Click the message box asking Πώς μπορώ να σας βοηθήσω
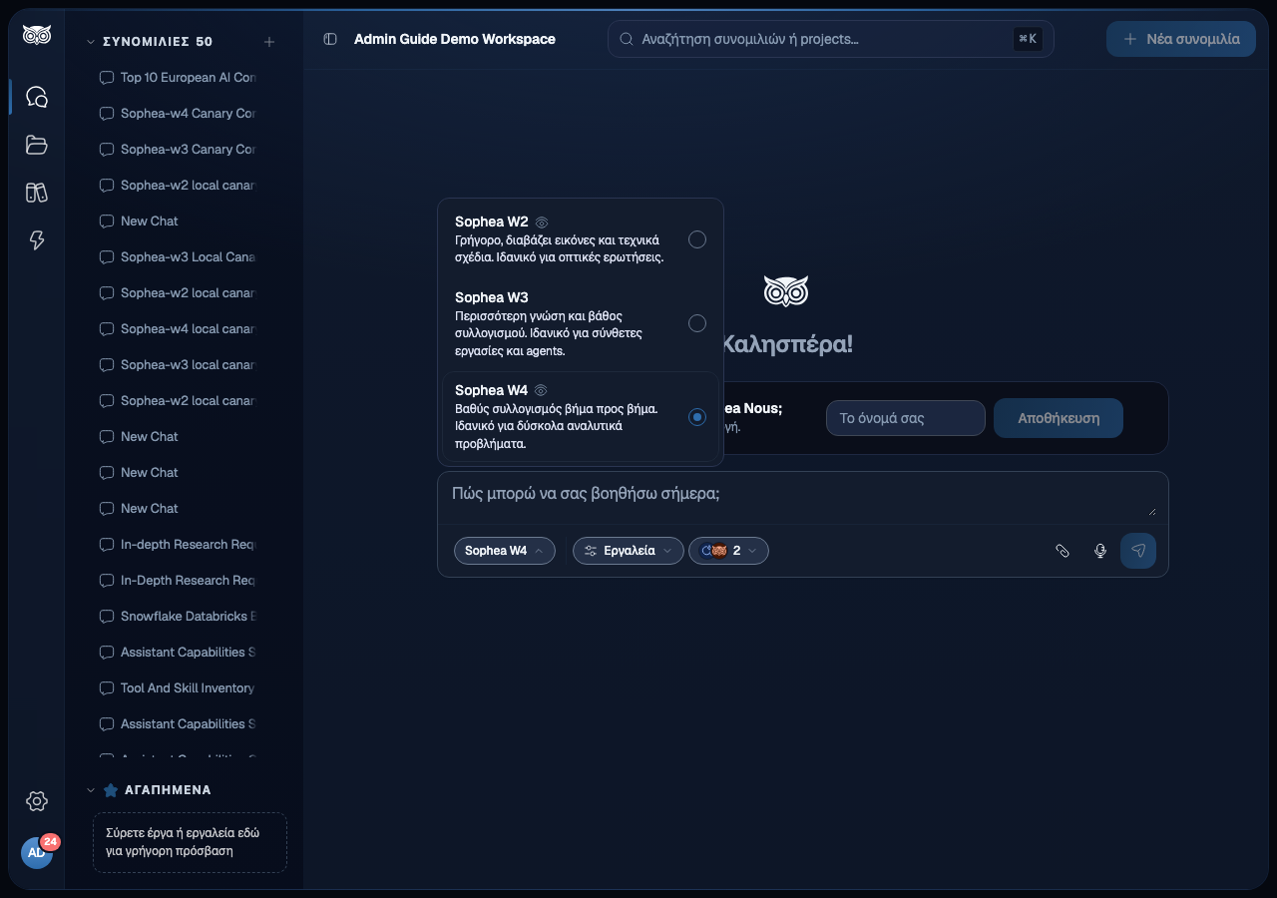Viewport: 1277px width, 898px height. click(x=803, y=498)
